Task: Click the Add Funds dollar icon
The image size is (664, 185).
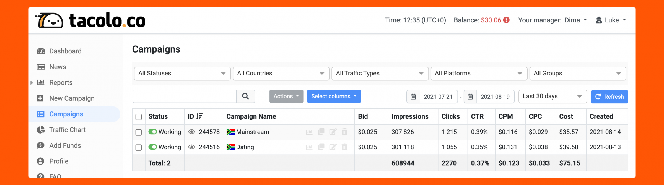Action: point(40,145)
